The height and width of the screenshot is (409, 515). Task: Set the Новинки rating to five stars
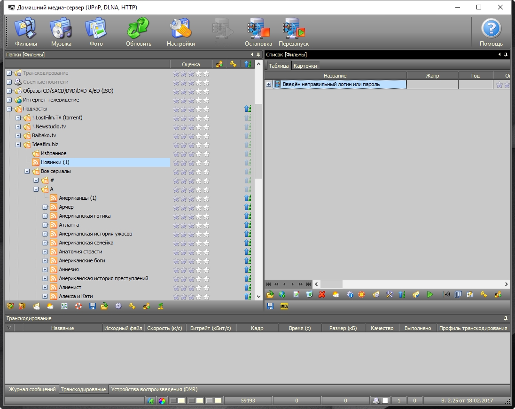[206, 163]
